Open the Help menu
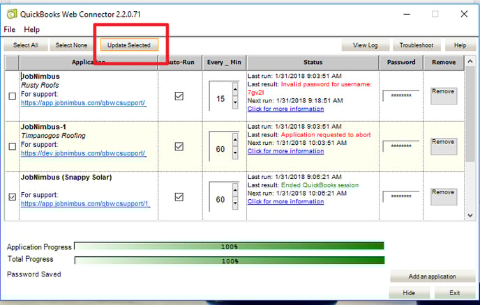The width and height of the screenshot is (480, 305). point(32,30)
